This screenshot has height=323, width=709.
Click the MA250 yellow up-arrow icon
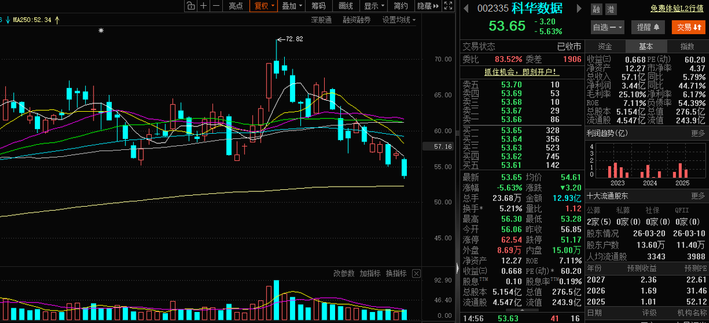coord(57,20)
